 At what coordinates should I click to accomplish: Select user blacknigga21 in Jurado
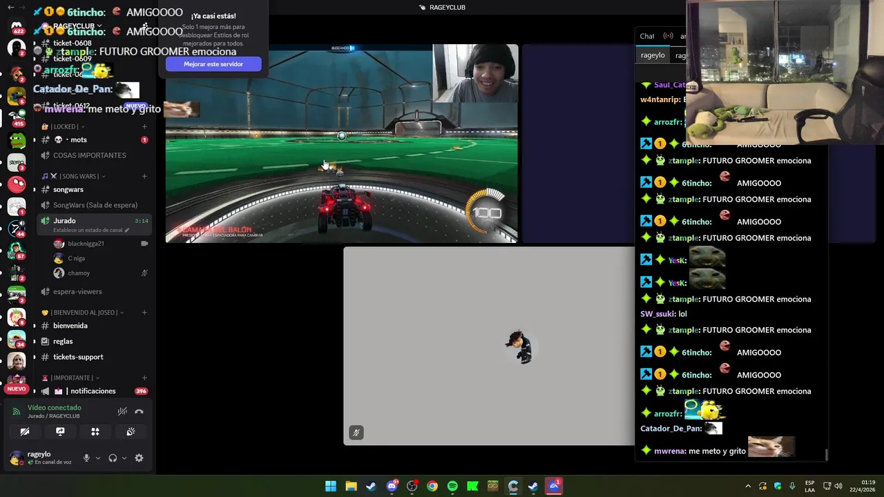tap(101, 244)
